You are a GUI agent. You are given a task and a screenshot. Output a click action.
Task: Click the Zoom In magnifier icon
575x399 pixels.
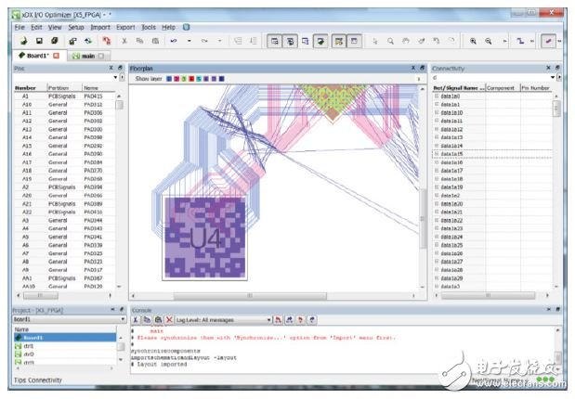474,42
